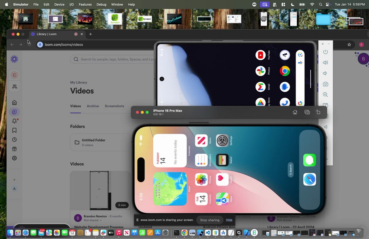This screenshot has width=369, height=239.
Task: Open Maps app icon on iPhone simulator
Action: pos(222,199)
